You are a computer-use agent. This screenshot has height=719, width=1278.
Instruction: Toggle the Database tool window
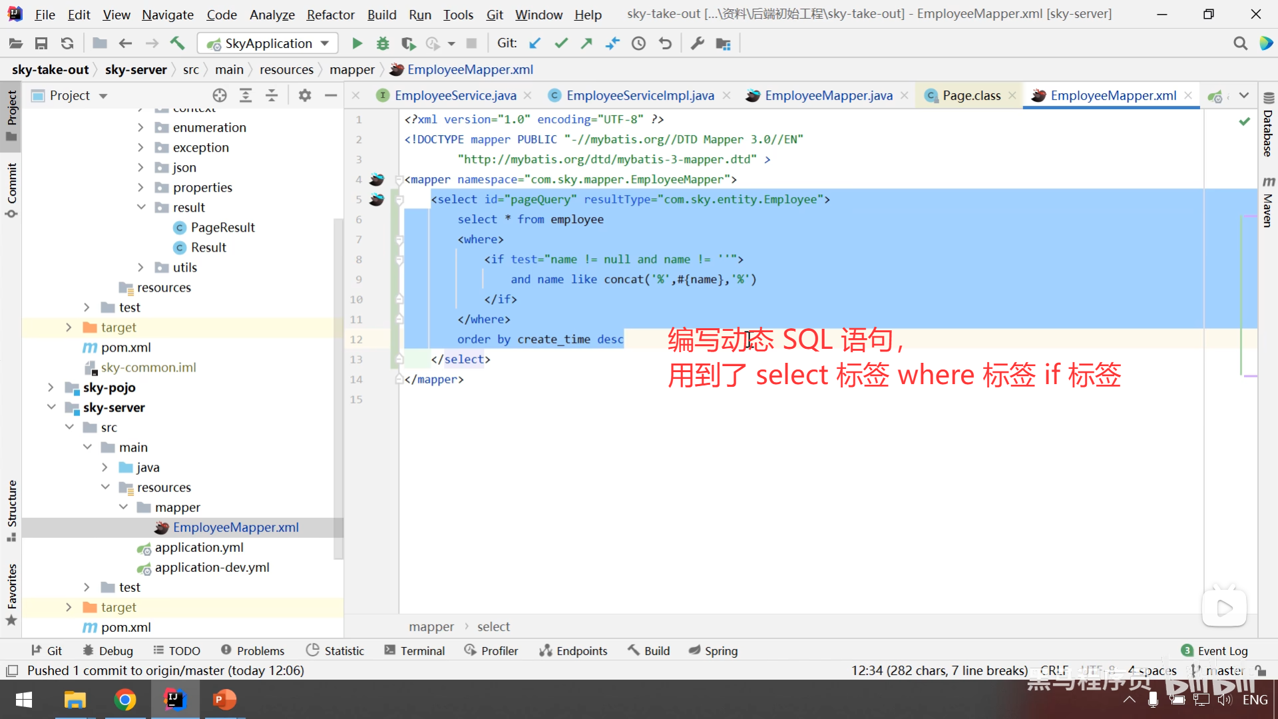(x=1268, y=126)
